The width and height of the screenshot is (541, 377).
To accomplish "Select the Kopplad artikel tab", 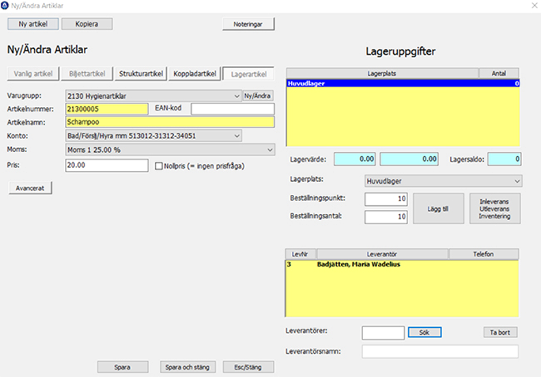I will [x=194, y=74].
